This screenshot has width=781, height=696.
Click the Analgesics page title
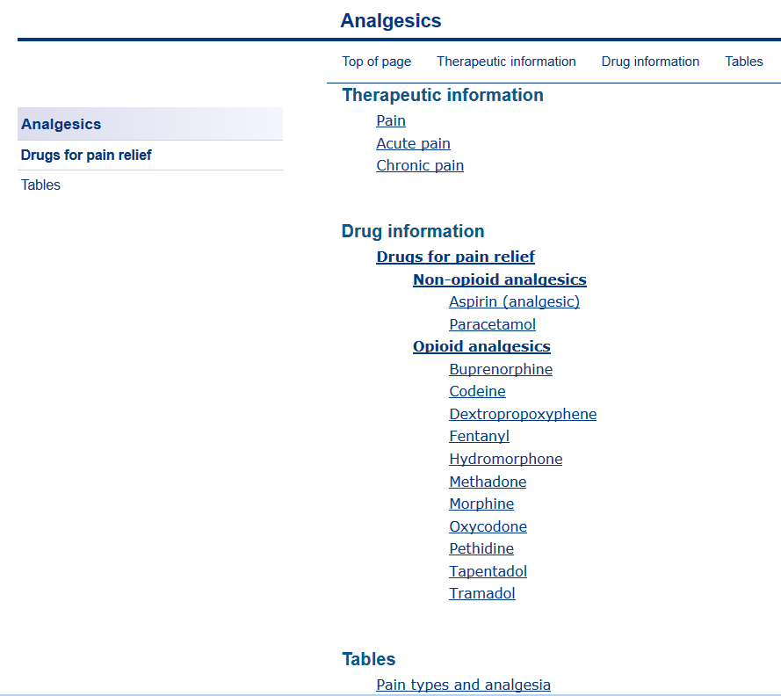tap(390, 21)
